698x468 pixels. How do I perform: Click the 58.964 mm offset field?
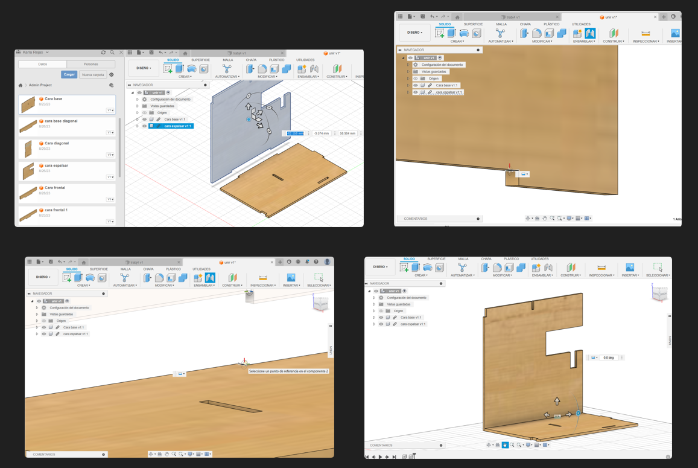pyautogui.click(x=347, y=133)
